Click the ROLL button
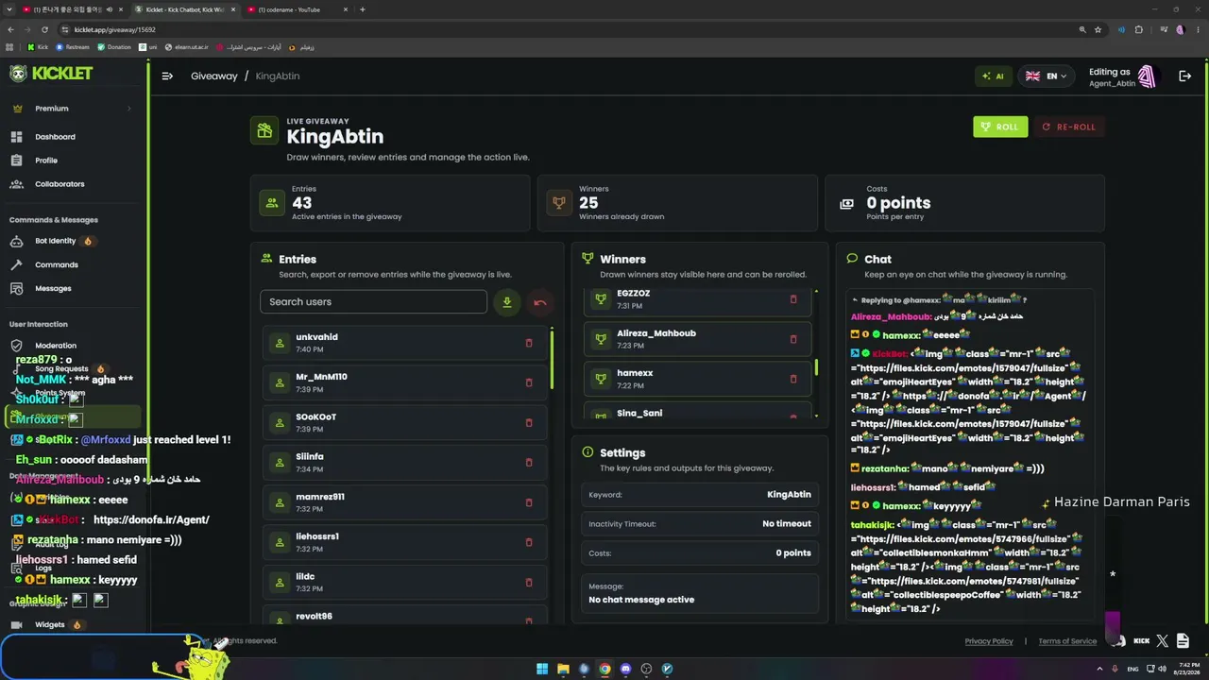The image size is (1209, 680). pos(1000,127)
